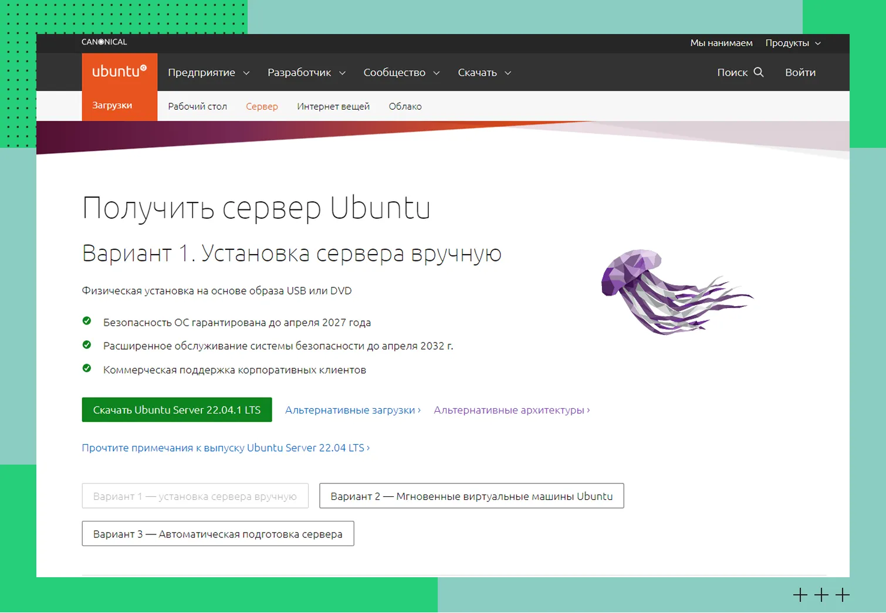Expand the Продукты menu in top bar
Screen dimensions: 886x613
point(793,43)
